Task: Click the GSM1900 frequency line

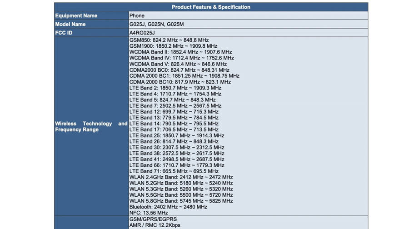Action: point(173,46)
